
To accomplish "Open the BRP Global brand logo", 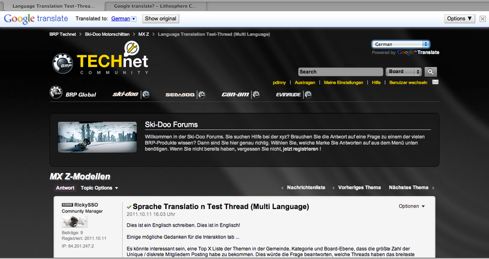I will pyautogui.click(x=73, y=93).
